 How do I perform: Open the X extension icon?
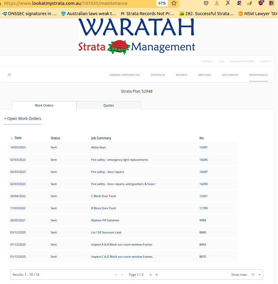click(228, 3)
